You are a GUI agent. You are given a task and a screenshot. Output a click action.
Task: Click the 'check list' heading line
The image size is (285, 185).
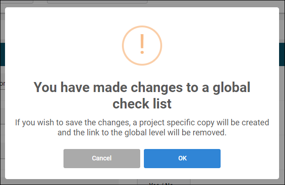(142, 104)
